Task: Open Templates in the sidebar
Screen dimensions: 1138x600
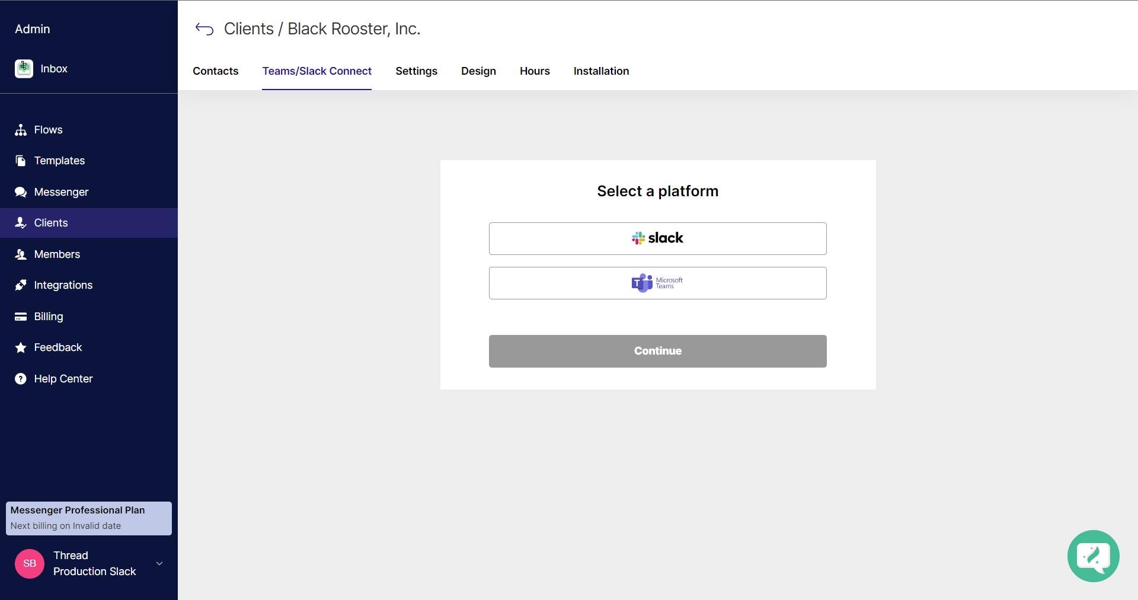Action: (x=89, y=161)
